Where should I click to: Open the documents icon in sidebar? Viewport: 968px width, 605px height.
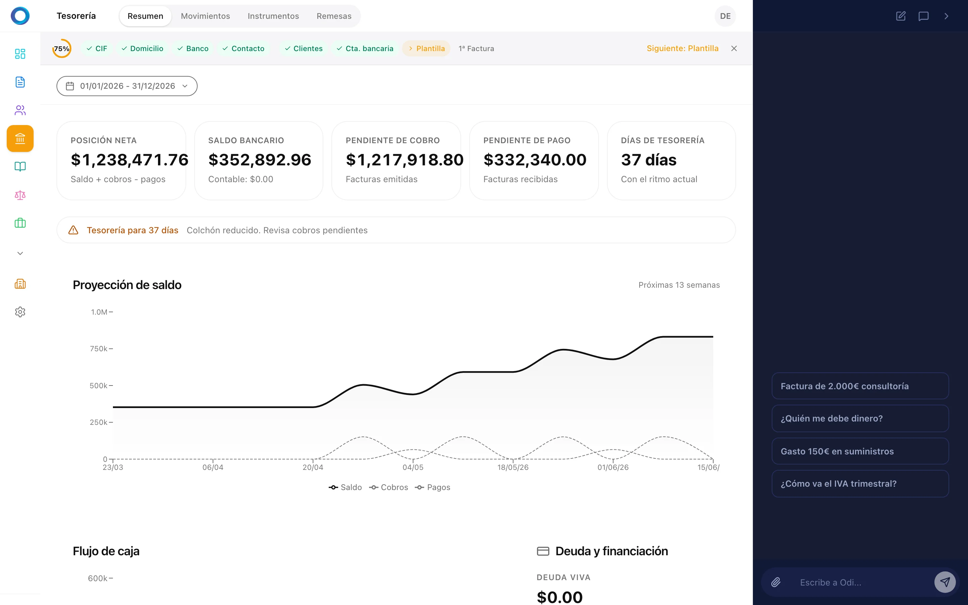pyautogui.click(x=20, y=82)
